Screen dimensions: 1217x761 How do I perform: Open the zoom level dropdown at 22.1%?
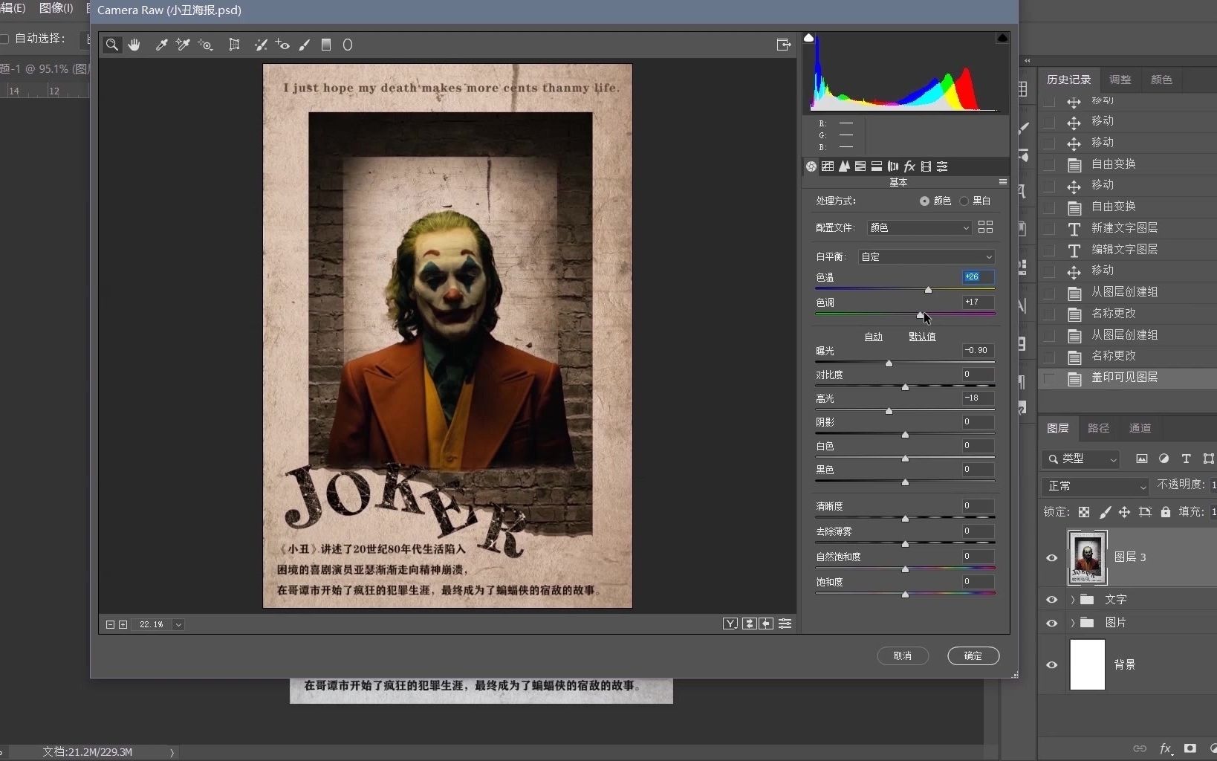click(x=178, y=625)
